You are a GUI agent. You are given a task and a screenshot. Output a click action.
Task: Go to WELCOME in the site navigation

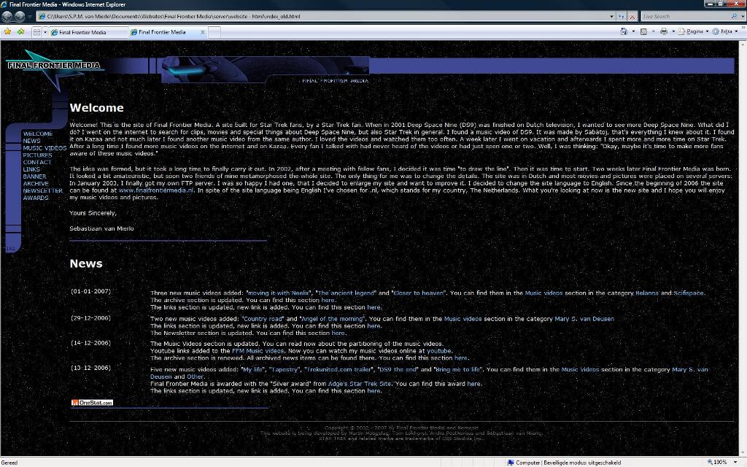38,134
